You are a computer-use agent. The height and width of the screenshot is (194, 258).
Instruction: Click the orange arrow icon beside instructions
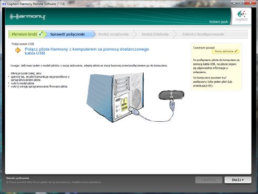coord(18,51)
